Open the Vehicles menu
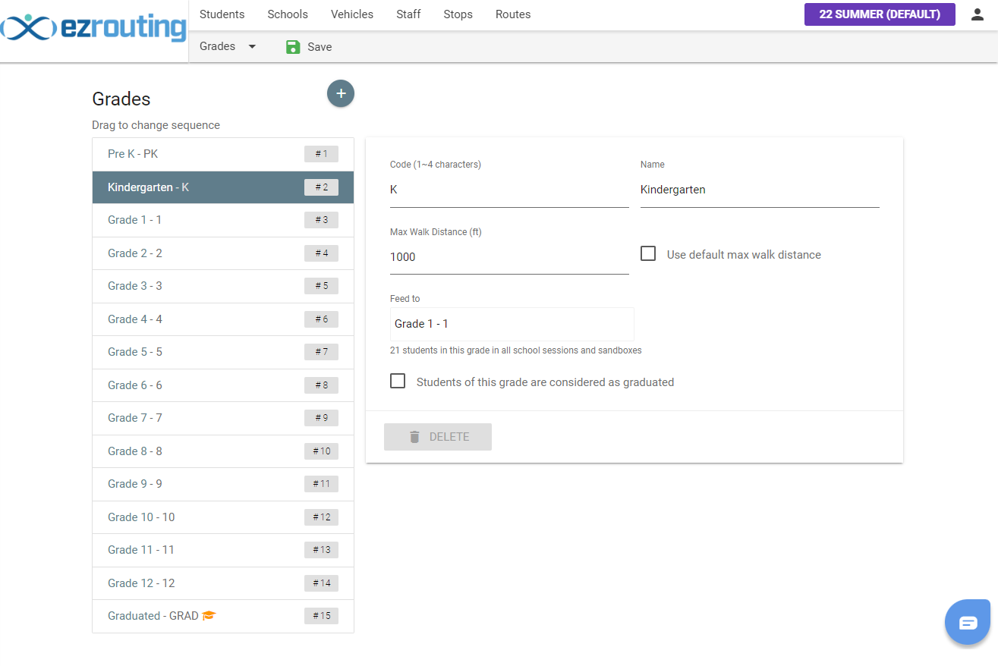Screen dimensions: 998x666 pos(352,14)
